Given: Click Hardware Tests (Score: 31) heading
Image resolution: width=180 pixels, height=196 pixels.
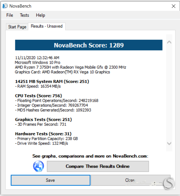Looking at the screenshot, I should [x=43, y=134].
